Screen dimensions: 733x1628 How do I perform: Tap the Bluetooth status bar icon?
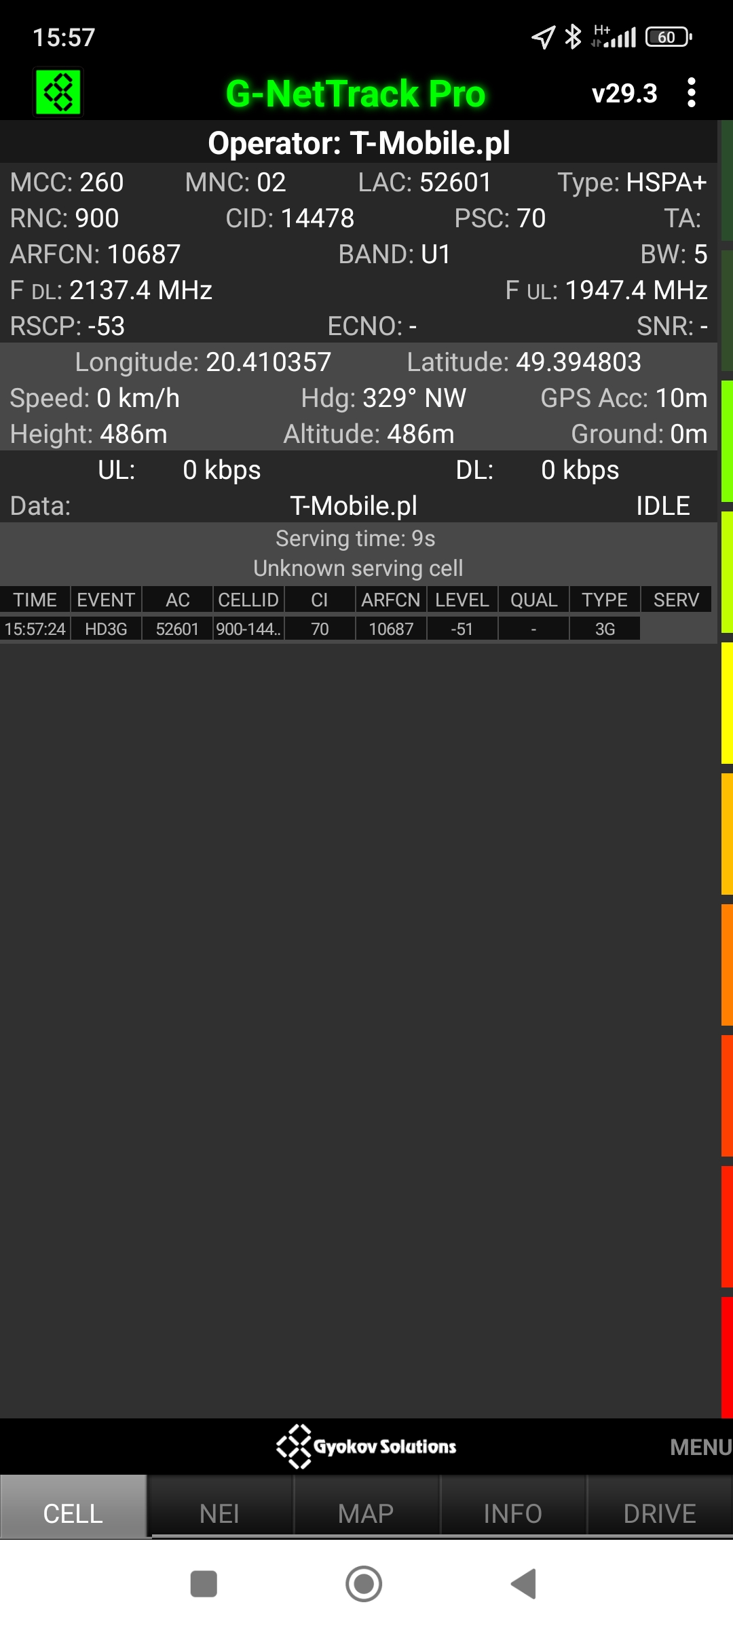574,37
